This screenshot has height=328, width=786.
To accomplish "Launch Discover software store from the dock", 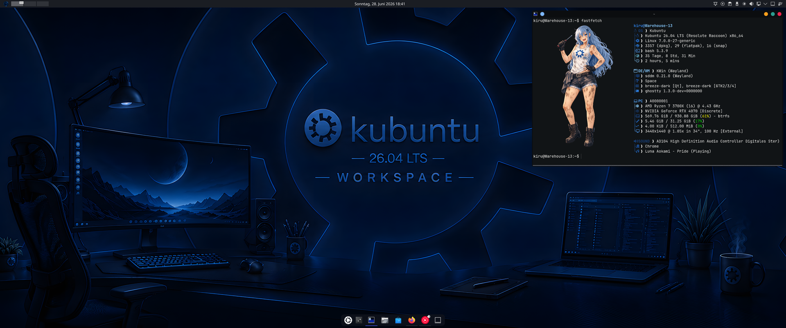I will click(398, 320).
